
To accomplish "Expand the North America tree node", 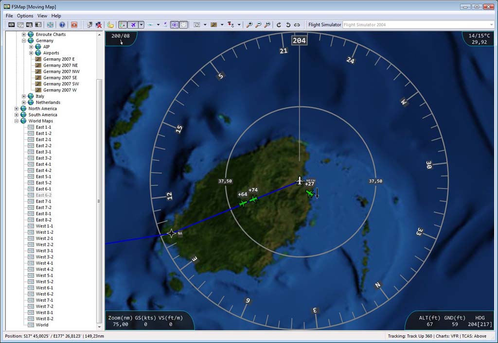I will [x=17, y=109].
